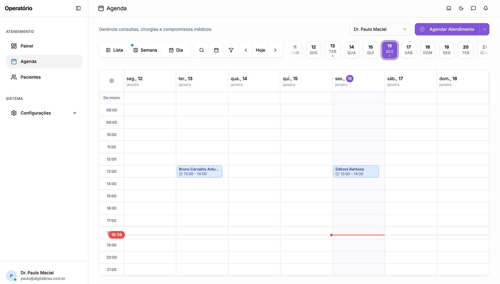Expand the Configurações section
The height and width of the screenshot is (284, 500).
point(44,113)
